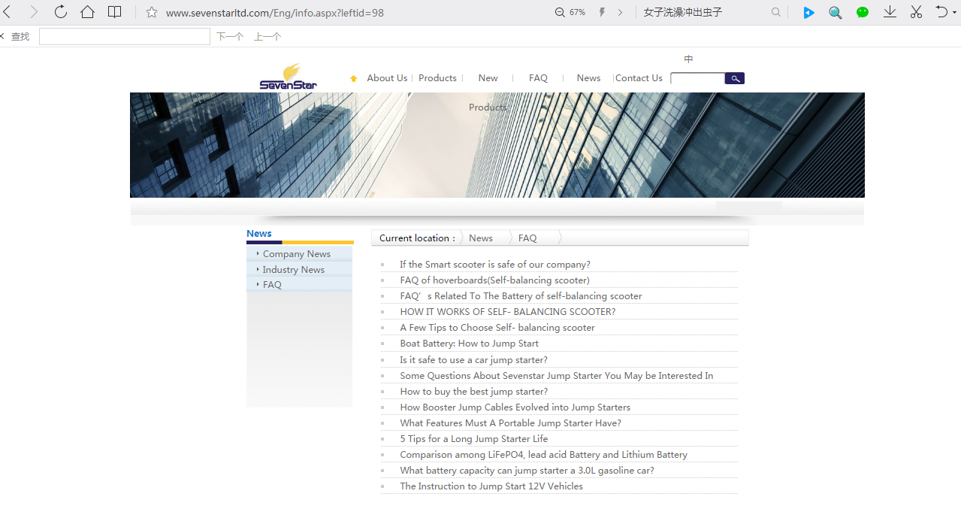Open 'A Few Tips to Choose' article
961x530 pixels.
click(x=497, y=328)
